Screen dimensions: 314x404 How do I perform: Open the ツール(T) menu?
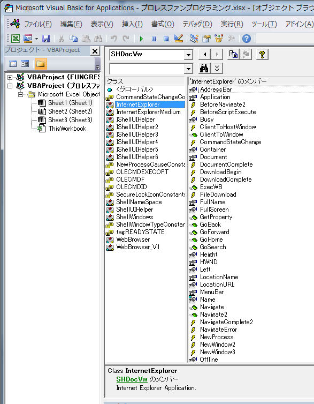(264, 24)
